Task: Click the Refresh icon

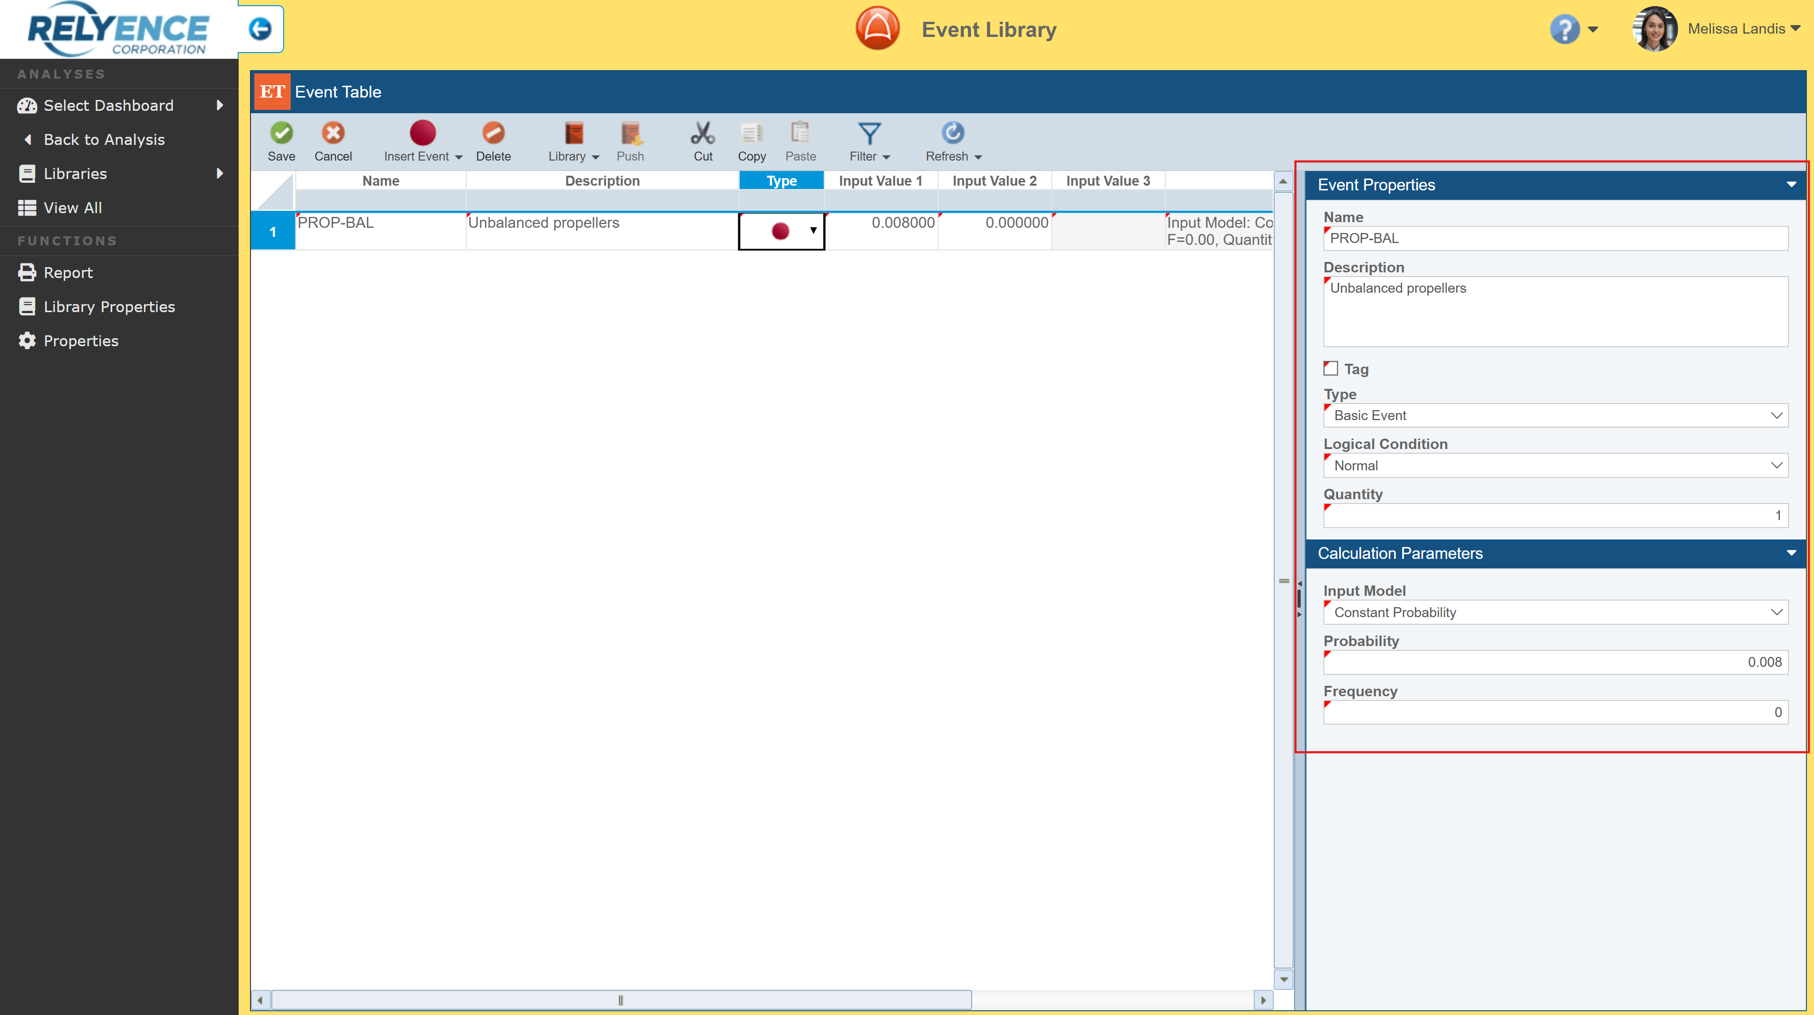Action: [x=953, y=133]
